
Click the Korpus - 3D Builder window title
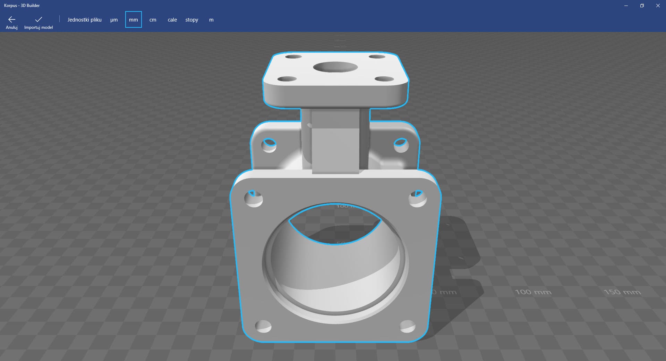tap(22, 6)
